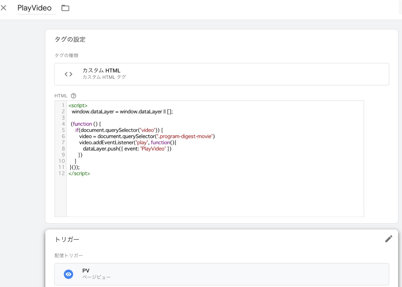
Task: Click the dataLayer.push code line
Action: point(127,149)
